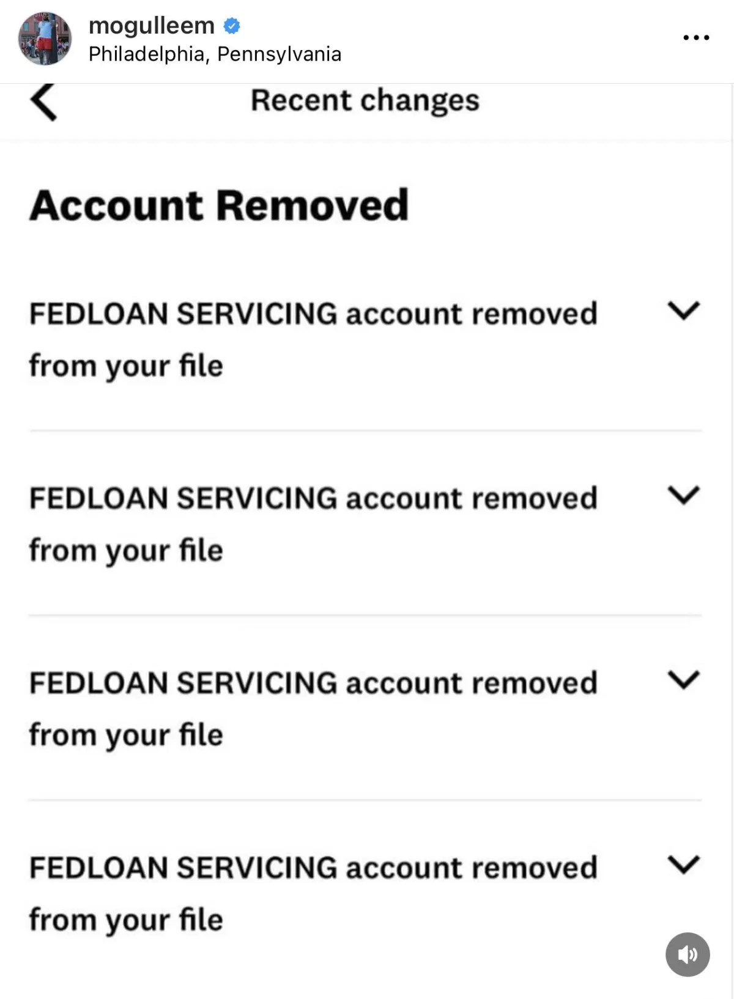Open the mogulleem username link

[x=152, y=26]
